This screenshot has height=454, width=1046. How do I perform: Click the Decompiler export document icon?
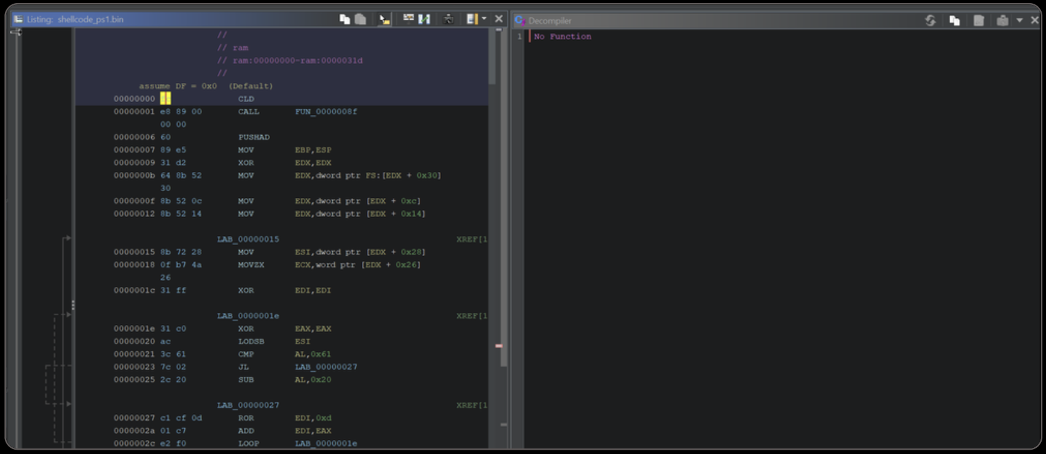[x=978, y=21]
